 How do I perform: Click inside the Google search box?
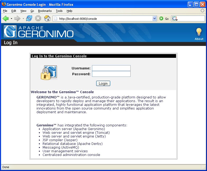tap(191, 18)
